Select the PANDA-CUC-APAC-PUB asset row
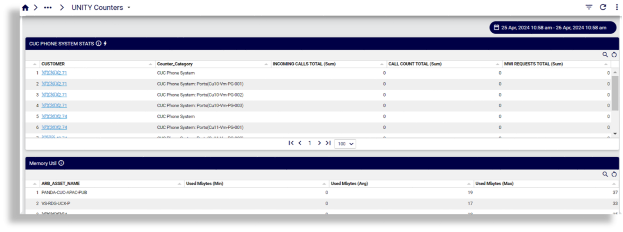Screen dimensions: 623x232 click(x=322, y=193)
